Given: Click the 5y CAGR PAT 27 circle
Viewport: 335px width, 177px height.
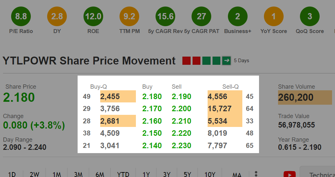Looking at the screenshot, I should tap(201, 16).
